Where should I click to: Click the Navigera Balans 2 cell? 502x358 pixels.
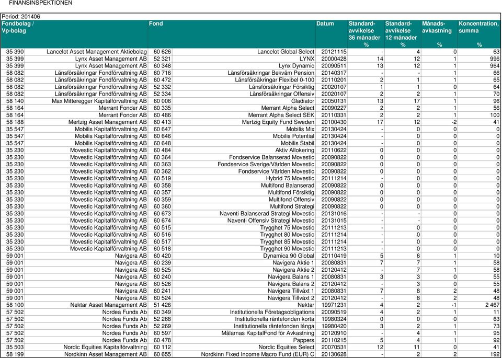click(x=243, y=284)
